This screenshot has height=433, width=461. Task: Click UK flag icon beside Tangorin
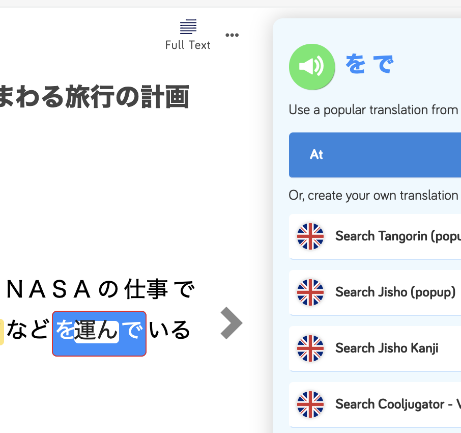coord(310,236)
